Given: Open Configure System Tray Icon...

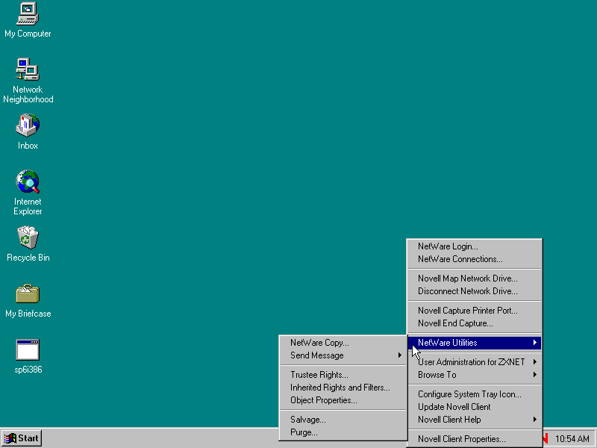Looking at the screenshot, I should pos(475,394).
